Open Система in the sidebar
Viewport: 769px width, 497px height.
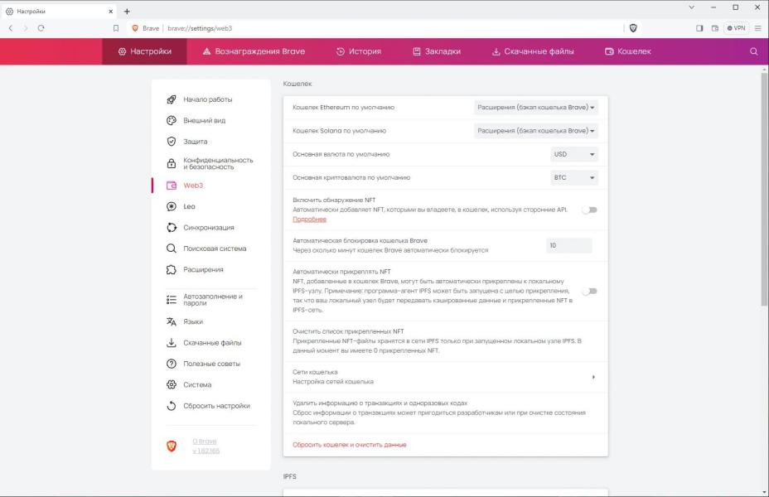[197, 384]
